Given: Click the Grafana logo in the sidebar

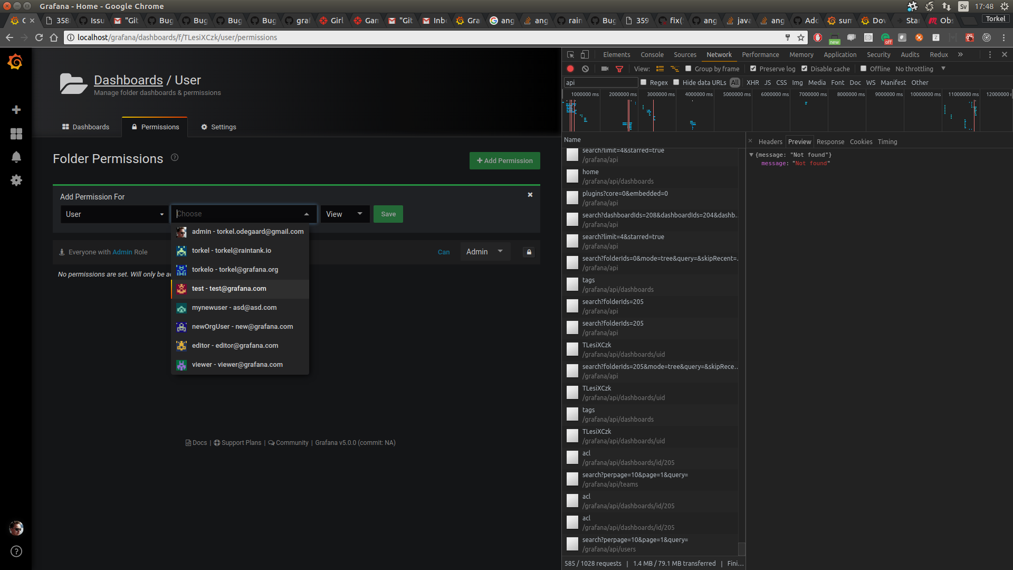Looking at the screenshot, I should pyautogui.click(x=16, y=62).
